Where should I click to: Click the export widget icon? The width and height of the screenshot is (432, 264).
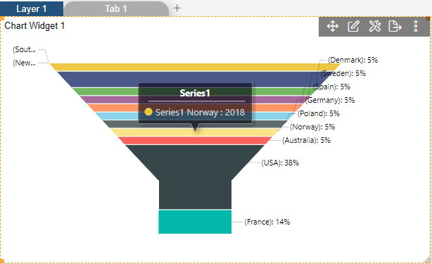[x=395, y=27]
